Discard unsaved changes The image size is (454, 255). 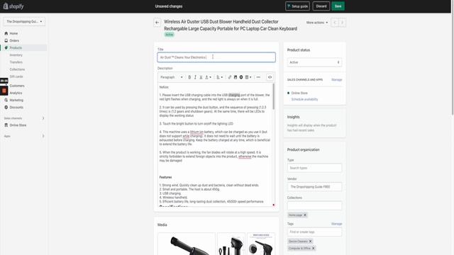coord(321,6)
